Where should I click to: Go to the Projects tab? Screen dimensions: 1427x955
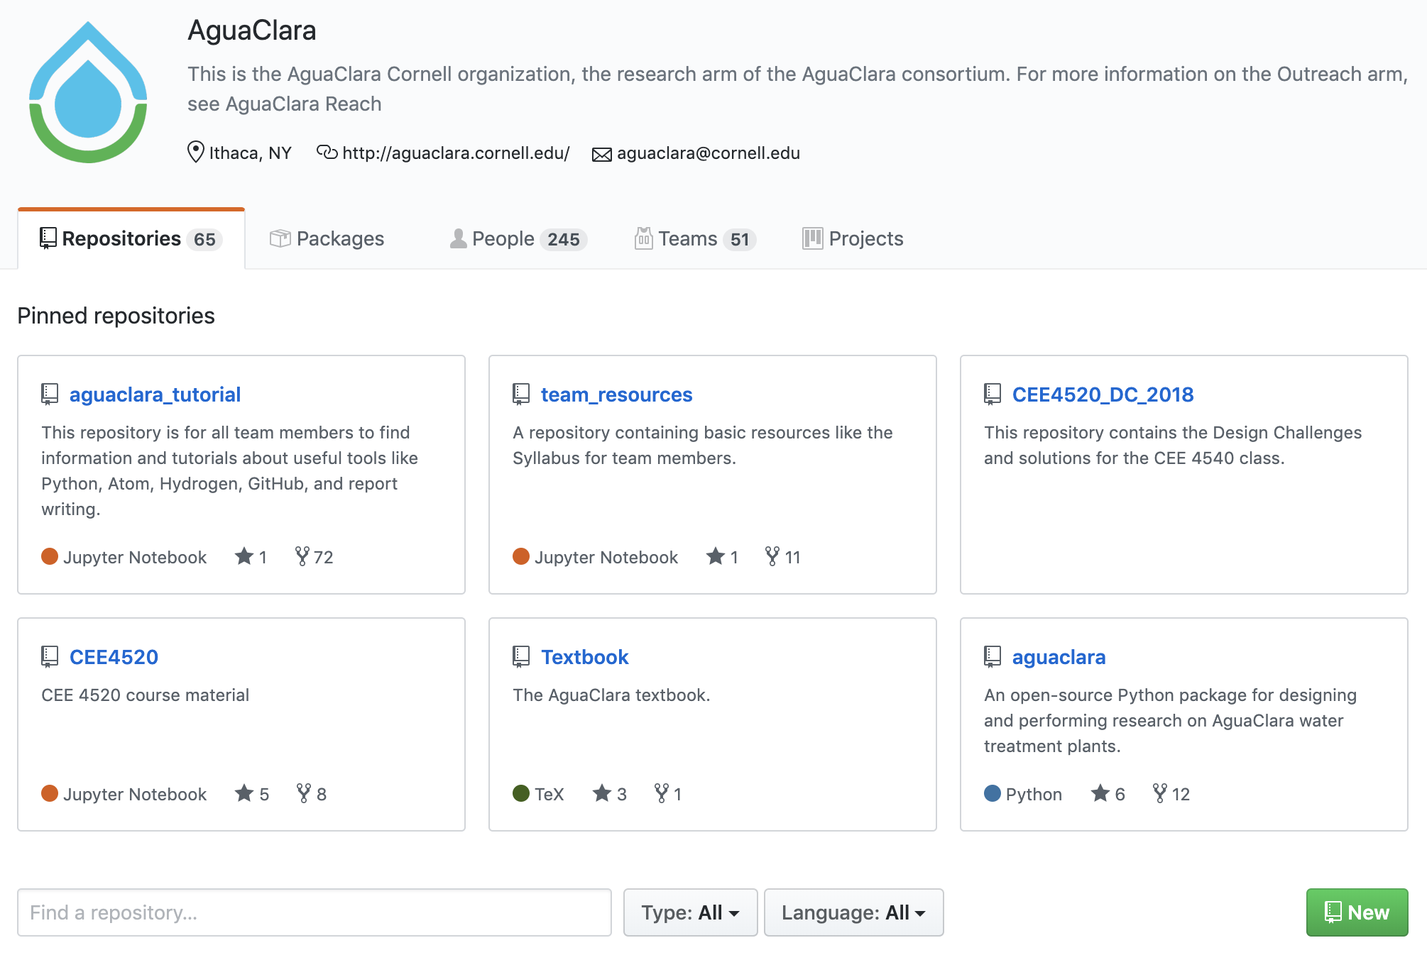[853, 238]
